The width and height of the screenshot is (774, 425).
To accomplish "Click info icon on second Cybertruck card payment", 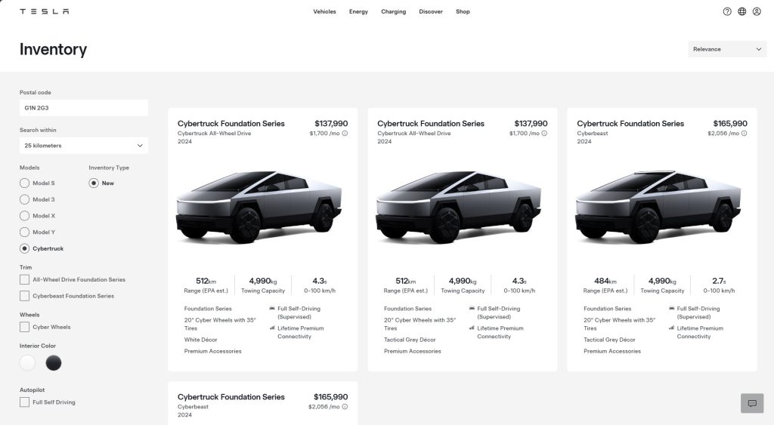I will pyautogui.click(x=544, y=134).
